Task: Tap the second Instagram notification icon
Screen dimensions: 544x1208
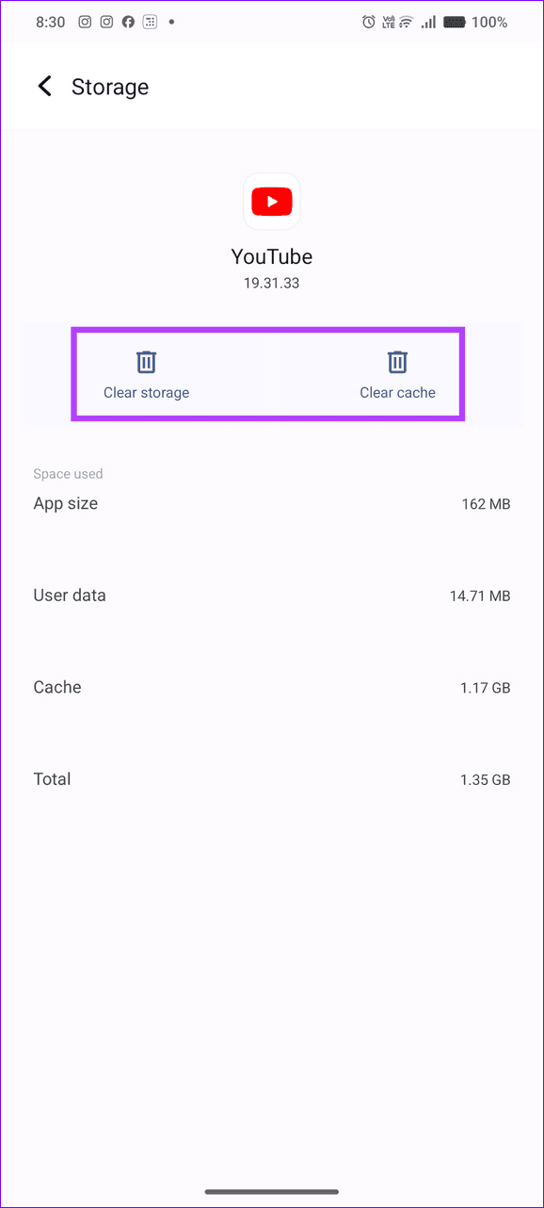Action: (x=106, y=22)
